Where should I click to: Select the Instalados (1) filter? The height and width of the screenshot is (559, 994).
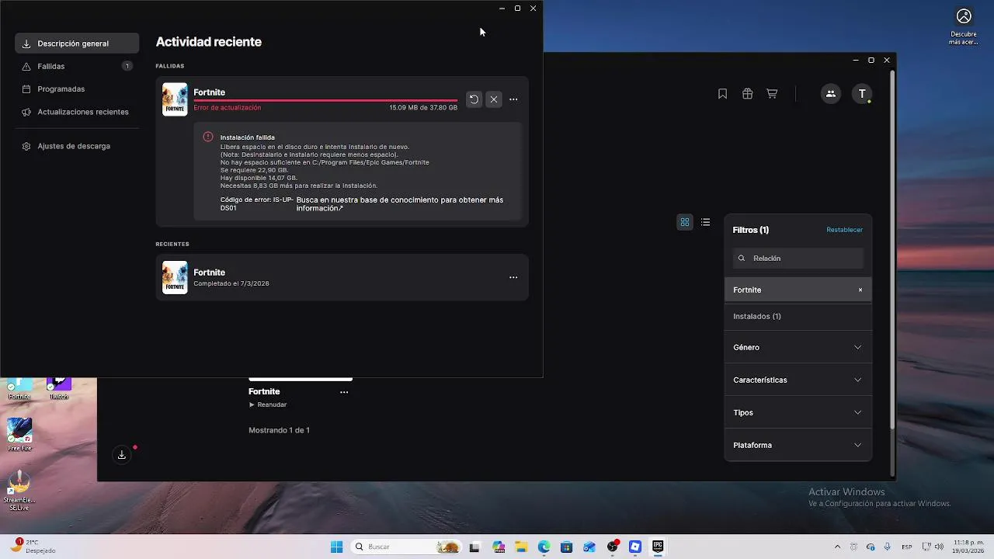[x=798, y=316]
